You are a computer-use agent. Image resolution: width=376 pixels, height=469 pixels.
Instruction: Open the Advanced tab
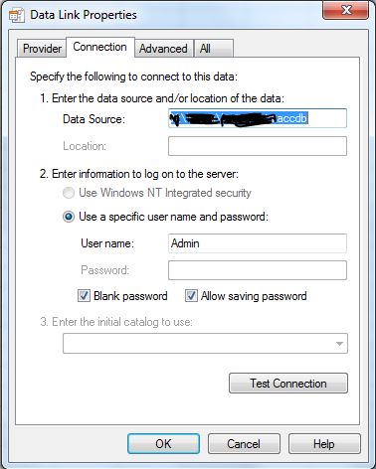163,49
